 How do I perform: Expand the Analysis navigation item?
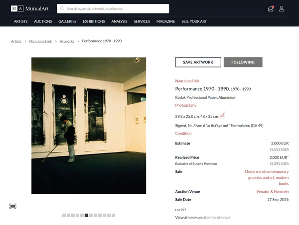coord(119,21)
